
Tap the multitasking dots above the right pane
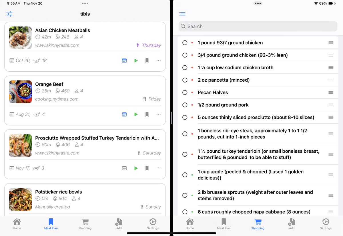tap(258, 3)
